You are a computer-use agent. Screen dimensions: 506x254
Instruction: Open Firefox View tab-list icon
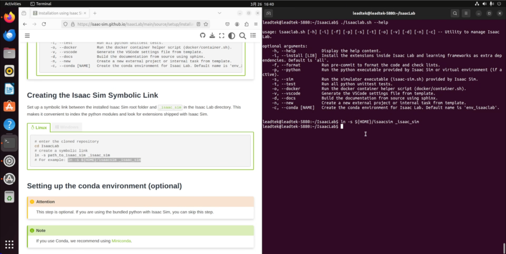(x=24, y=13)
